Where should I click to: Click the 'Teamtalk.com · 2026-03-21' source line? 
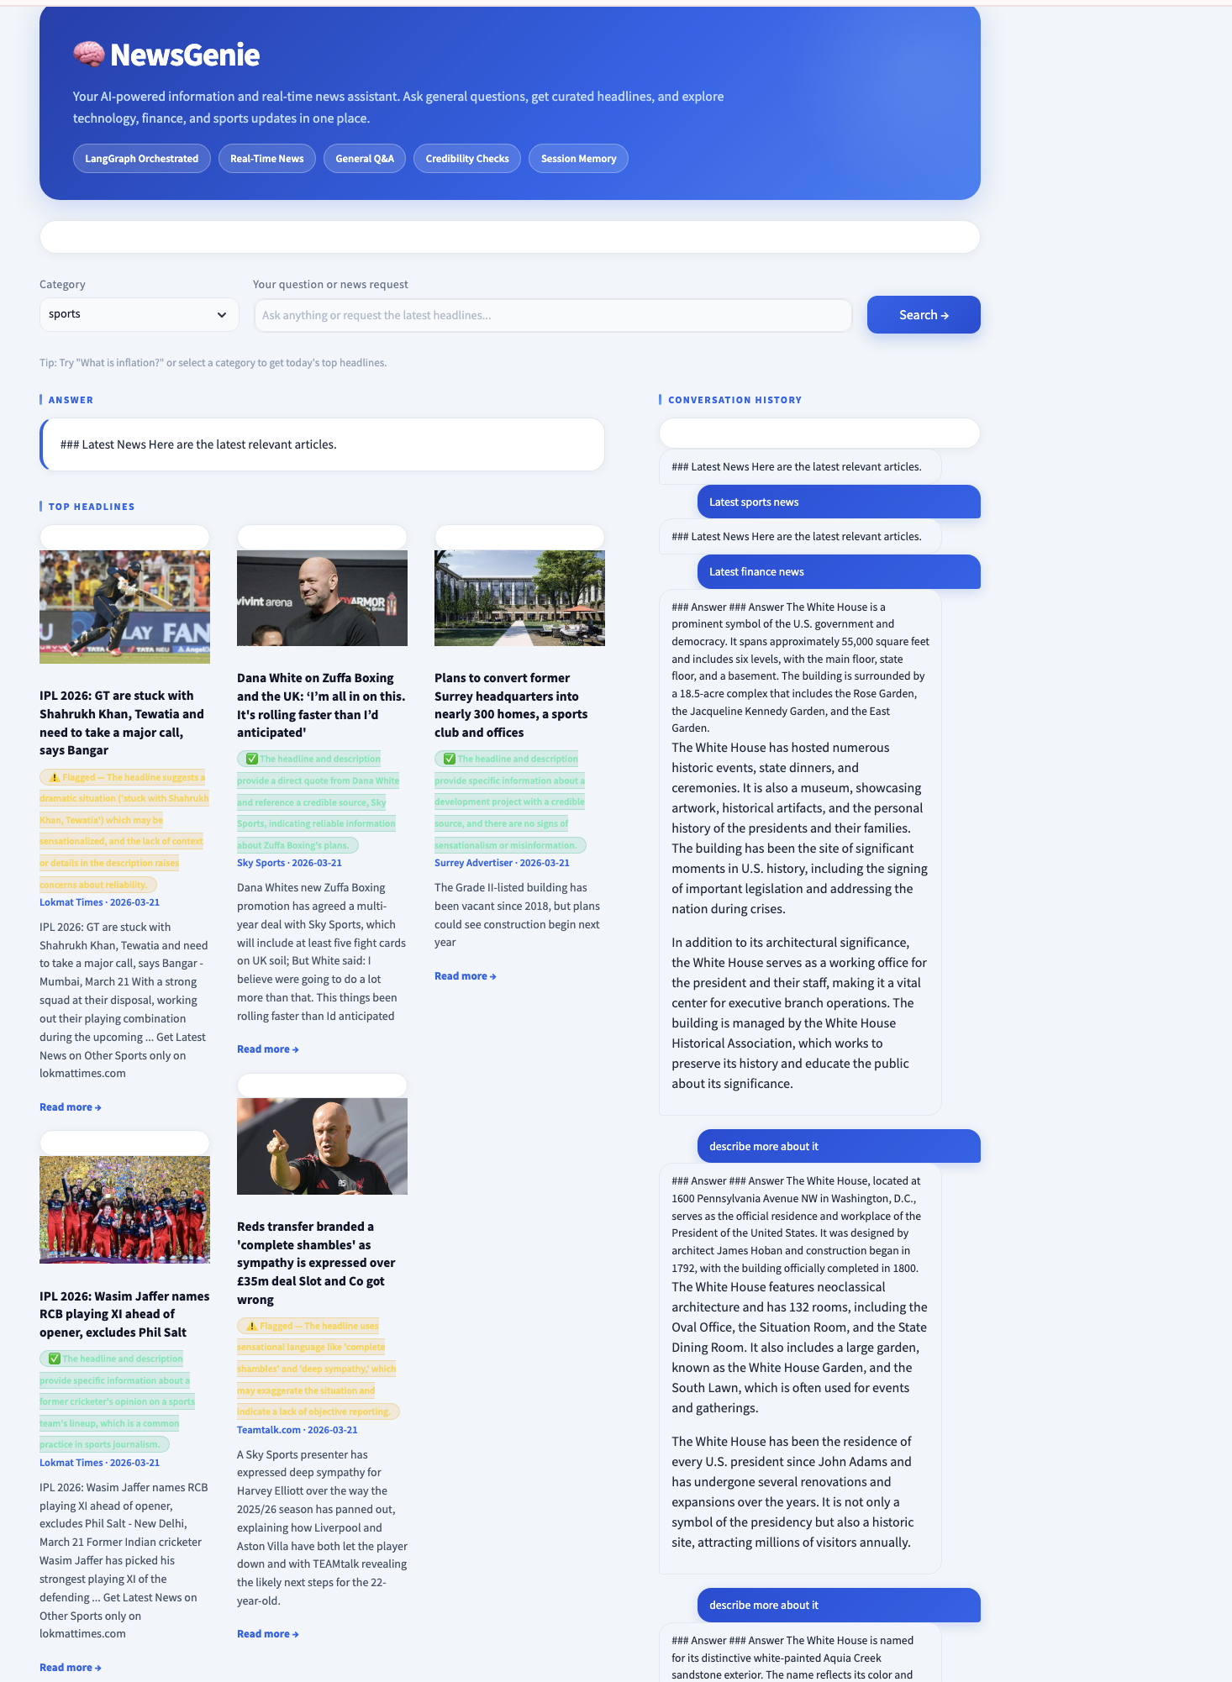(x=297, y=1430)
